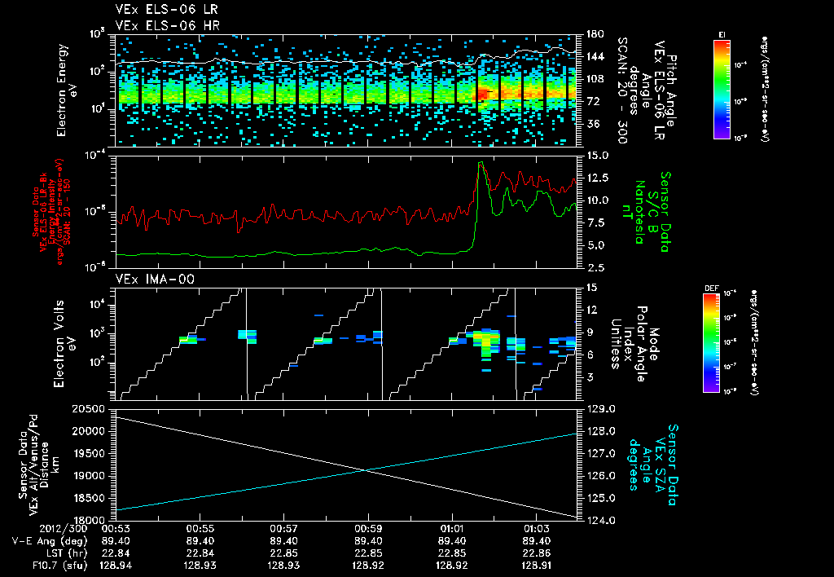Viewport: 834px width, 577px height.
Task: Select the 'VEx ELS-06 HR' plot title
Action: coord(168,25)
